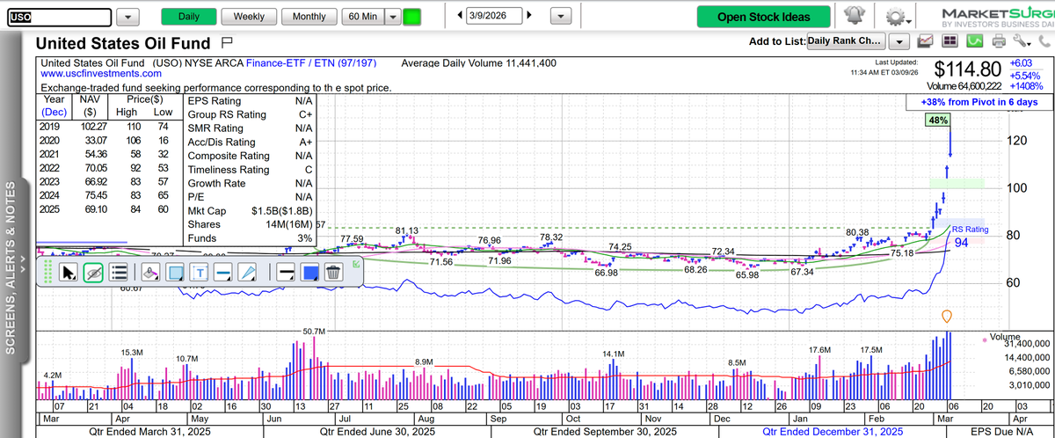Choose line thickness style option
The image size is (1055, 438).
click(x=286, y=273)
